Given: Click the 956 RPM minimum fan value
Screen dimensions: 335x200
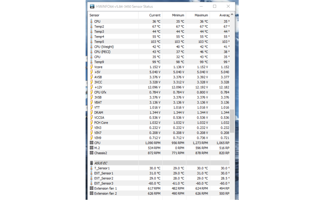Looking at the screenshot, I should tap(178, 143).
